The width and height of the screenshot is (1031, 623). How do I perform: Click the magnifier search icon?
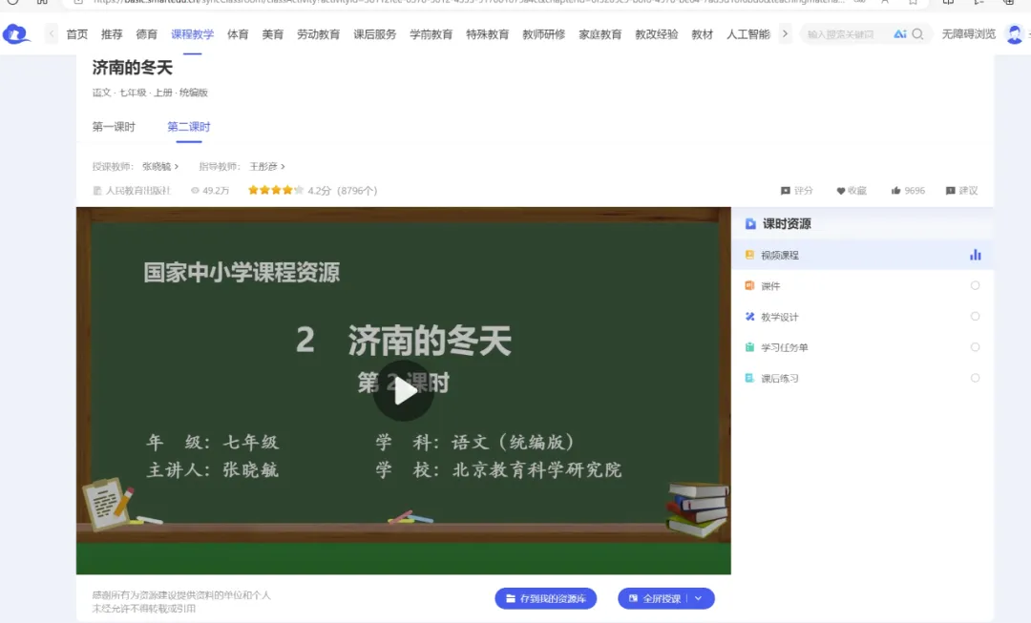(x=918, y=34)
